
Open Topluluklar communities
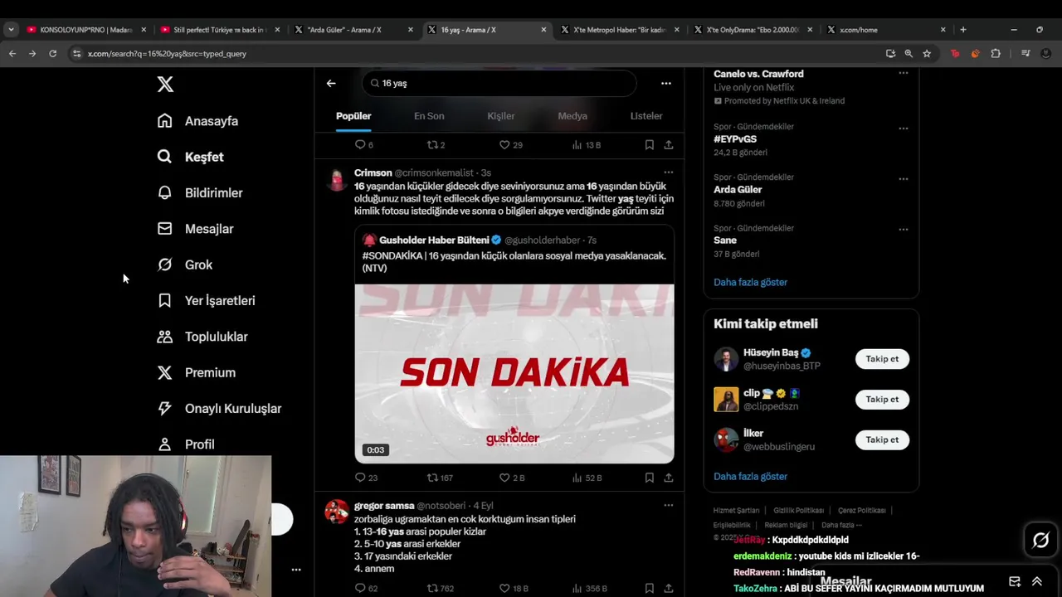(202, 337)
